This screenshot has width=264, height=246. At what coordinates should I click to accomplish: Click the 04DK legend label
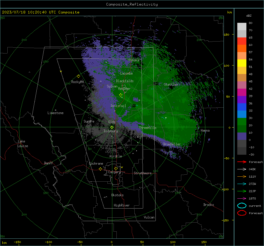(252, 169)
